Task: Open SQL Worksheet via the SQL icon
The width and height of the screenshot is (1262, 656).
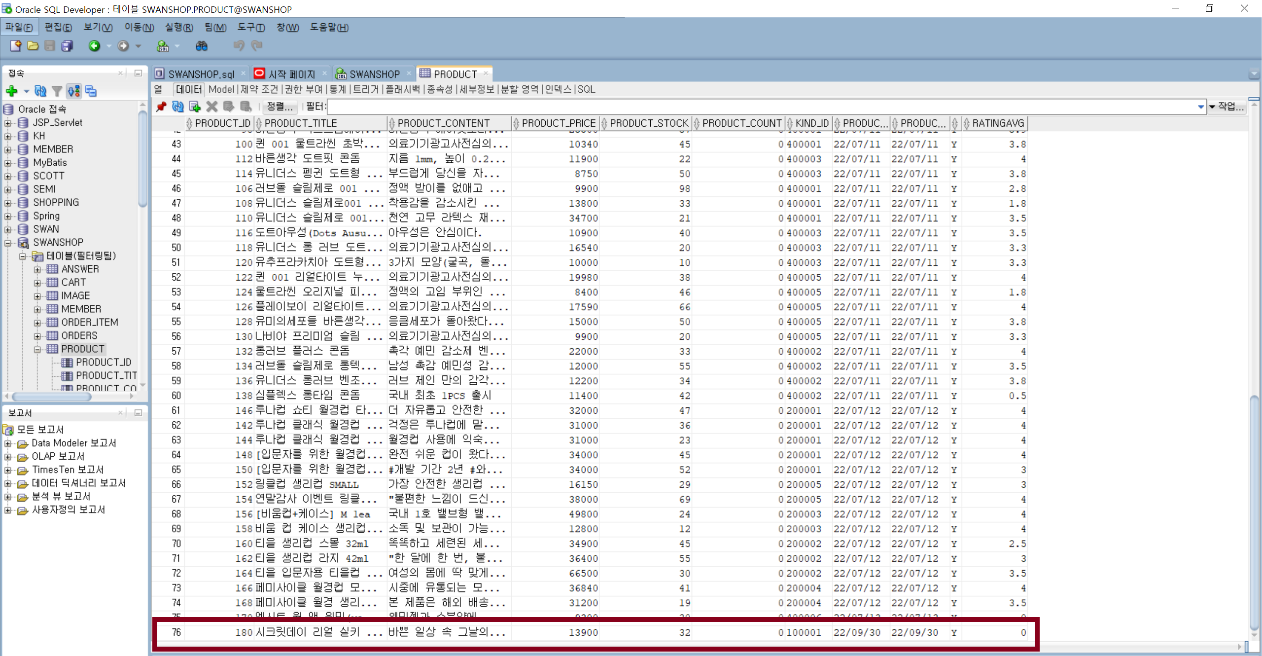Action: [x=163, y=46]
